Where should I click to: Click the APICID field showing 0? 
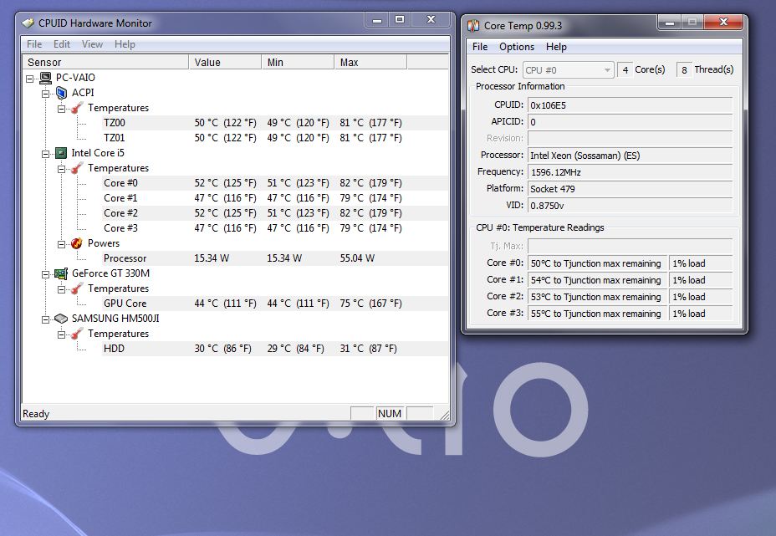(630, 122)
